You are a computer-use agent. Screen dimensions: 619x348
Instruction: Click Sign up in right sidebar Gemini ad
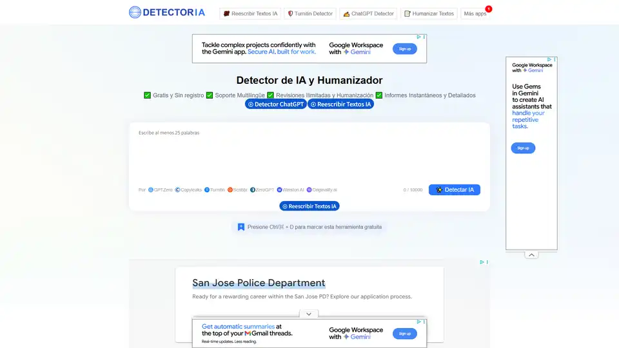click(523, 148)
